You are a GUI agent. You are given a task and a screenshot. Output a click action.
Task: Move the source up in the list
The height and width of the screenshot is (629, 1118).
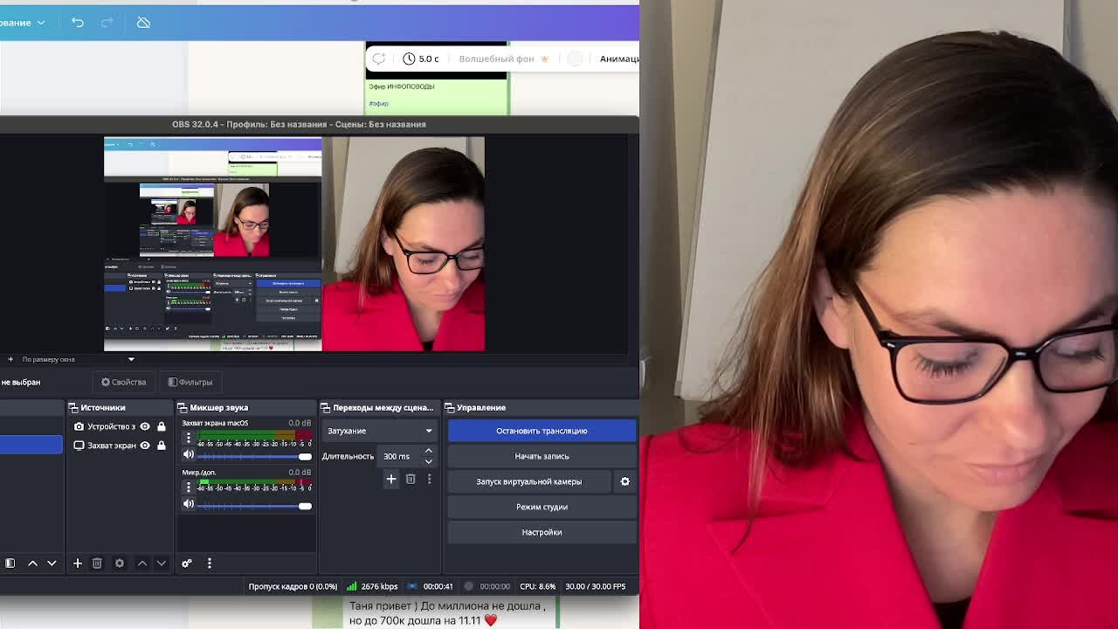(x=142, y=563)
